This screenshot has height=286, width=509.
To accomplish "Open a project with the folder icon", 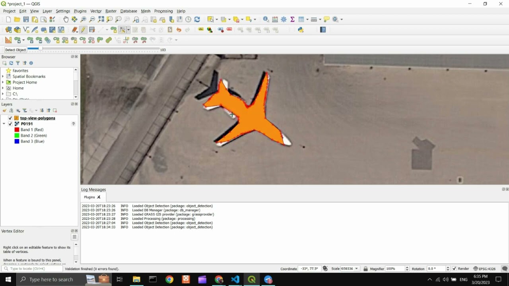I will pyautogui.click(x=17, y=19).
